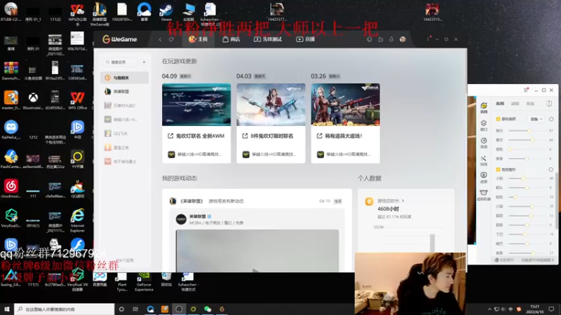Screen dimensions: 561x315
Task: Switch to the 先锋测试 tab
Action: tap(268, 39)
